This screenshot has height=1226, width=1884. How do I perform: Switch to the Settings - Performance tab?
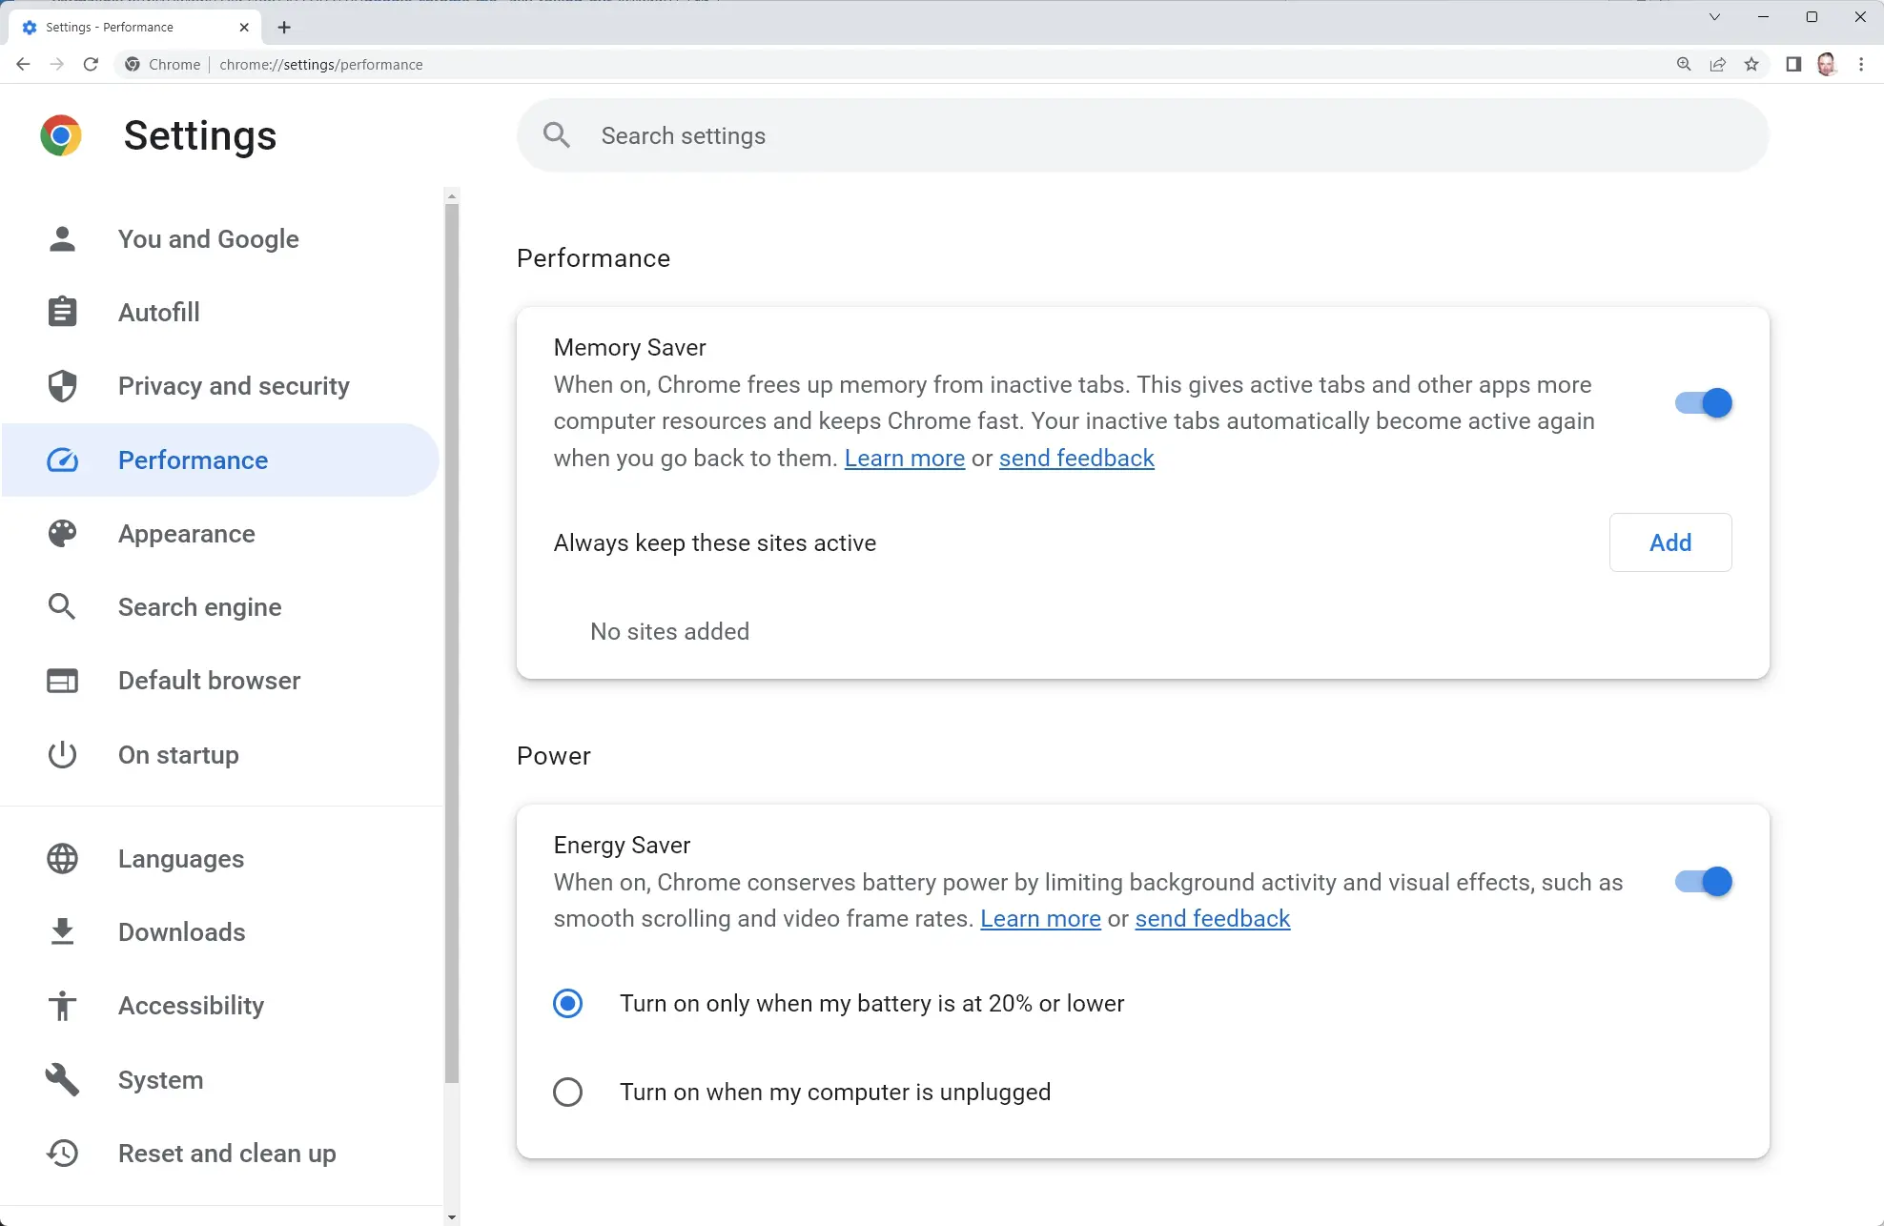(124, 27)
